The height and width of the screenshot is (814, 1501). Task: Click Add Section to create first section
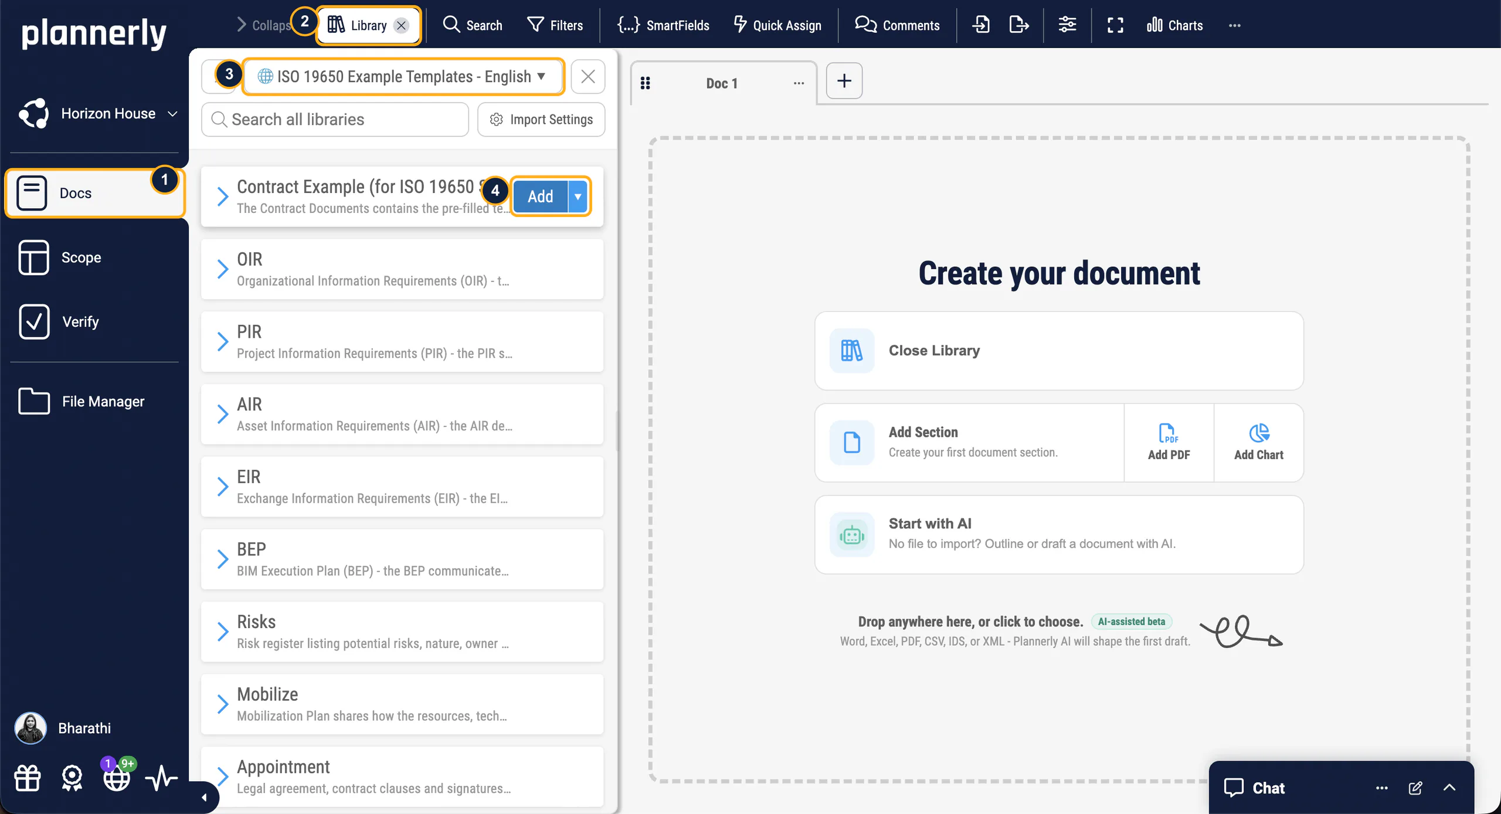click(x=970, y=443)
